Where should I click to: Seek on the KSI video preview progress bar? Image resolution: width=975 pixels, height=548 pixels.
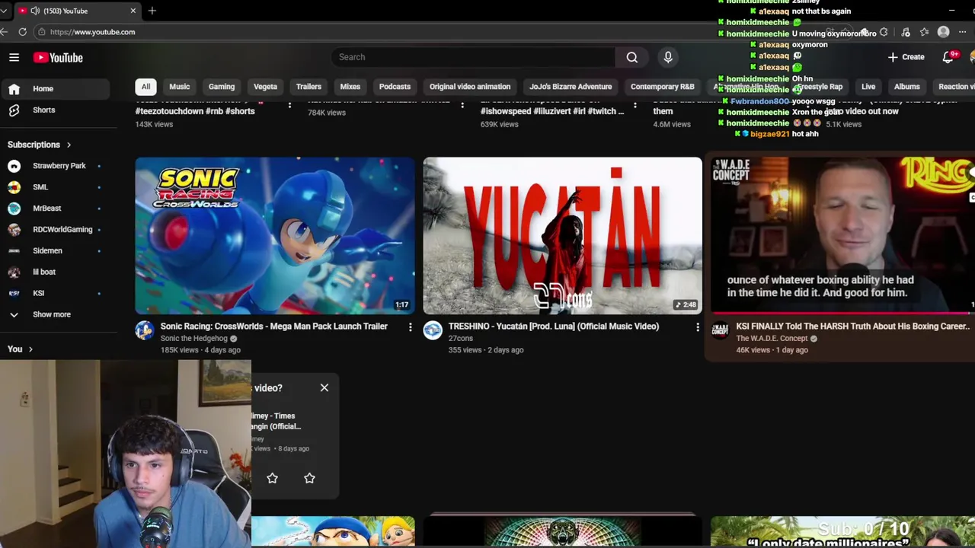tap(842, 313)
